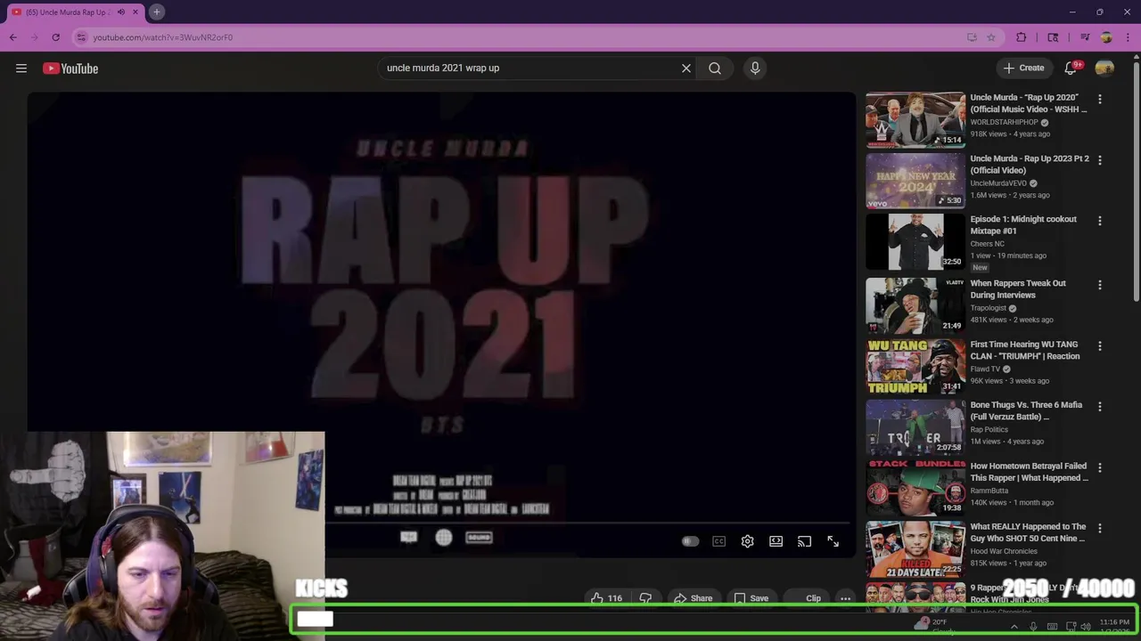Click the WORLDSTARHIPHOP channel name
The height and width of the screenshot is (641, 1141).
[x=1004, y=122]
